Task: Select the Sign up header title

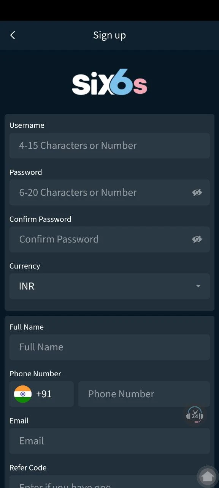Action: pyautogui.click(x=109, y=35)
